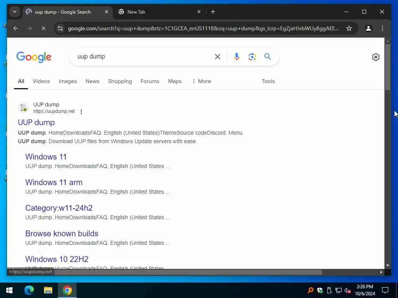Click the UUP dump site favicon

click(x=23, y=108)
